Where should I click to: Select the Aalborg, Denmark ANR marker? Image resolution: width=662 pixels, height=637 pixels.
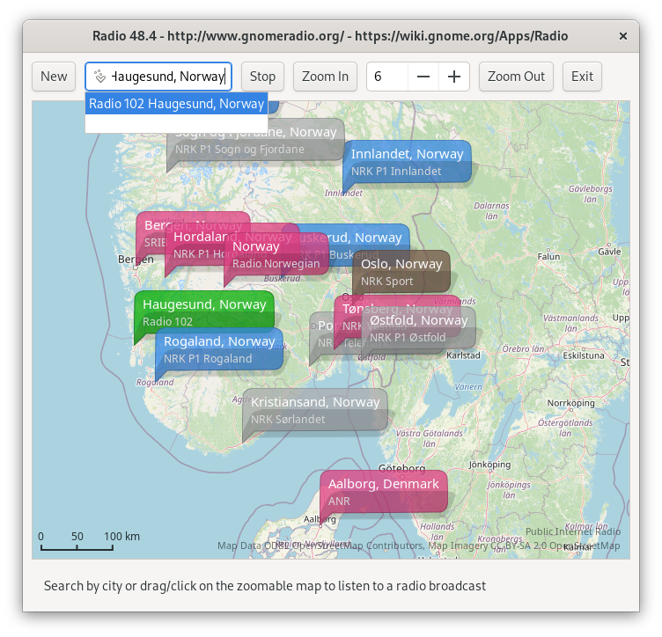click(383, 492)
